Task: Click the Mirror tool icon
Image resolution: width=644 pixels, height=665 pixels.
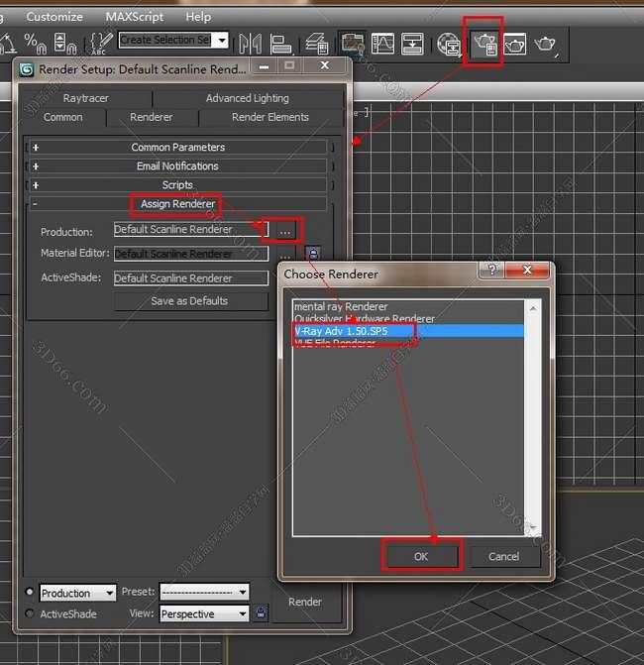Action: coord(250,44)
